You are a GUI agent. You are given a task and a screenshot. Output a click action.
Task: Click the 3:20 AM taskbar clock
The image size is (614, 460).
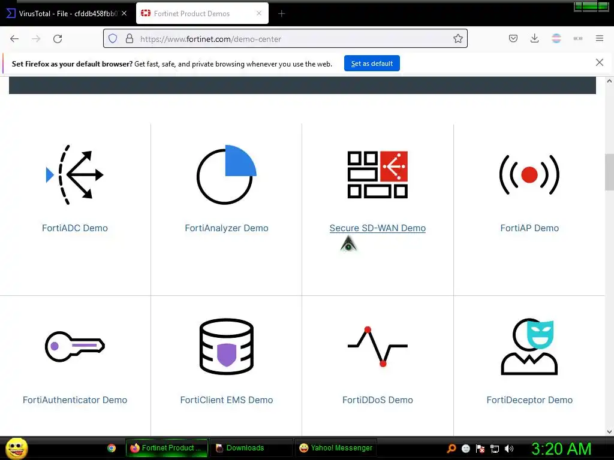561,449
